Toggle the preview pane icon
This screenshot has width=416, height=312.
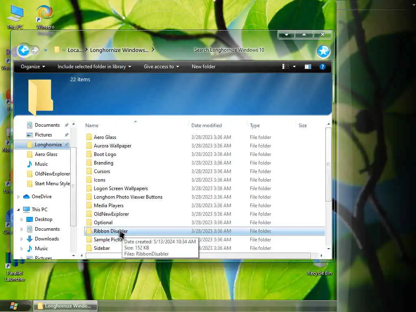coord(308,67)
